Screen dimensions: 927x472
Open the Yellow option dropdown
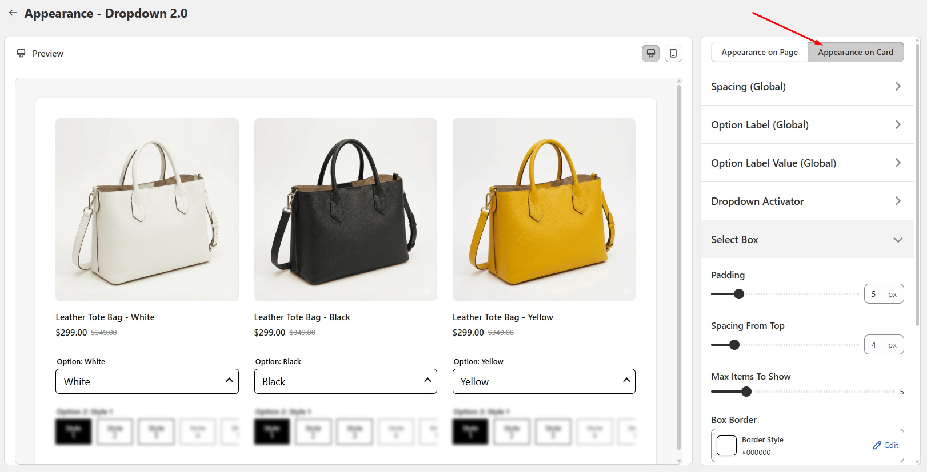(544, 381)
